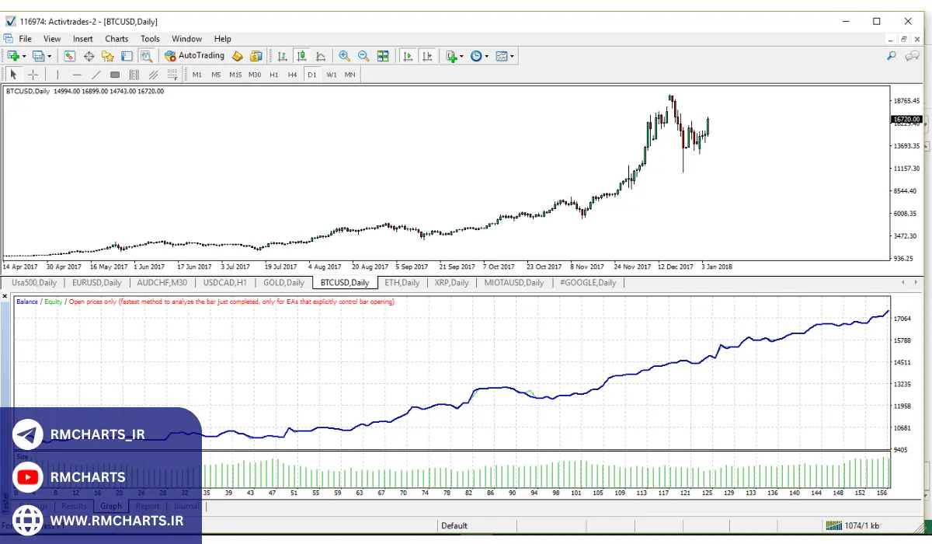Draw a horizontal line tool
932x544 pixels.
point(77,75)
